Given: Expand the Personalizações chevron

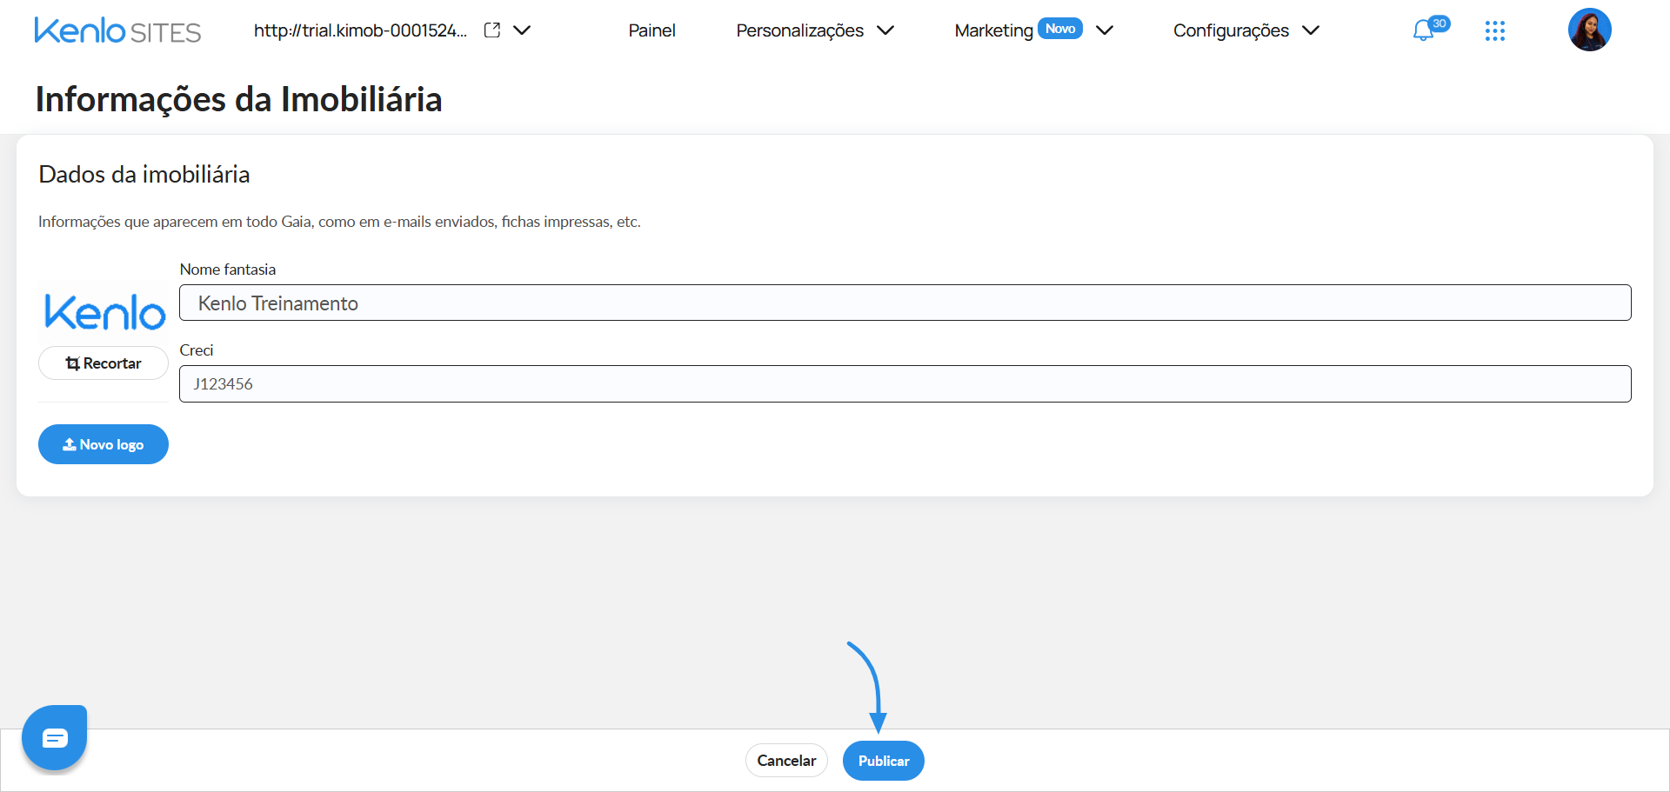Looking at the screenshot, I should (x=885, y=30).
